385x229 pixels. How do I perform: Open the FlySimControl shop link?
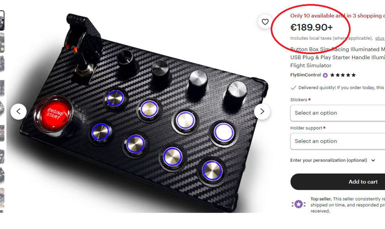305,75
